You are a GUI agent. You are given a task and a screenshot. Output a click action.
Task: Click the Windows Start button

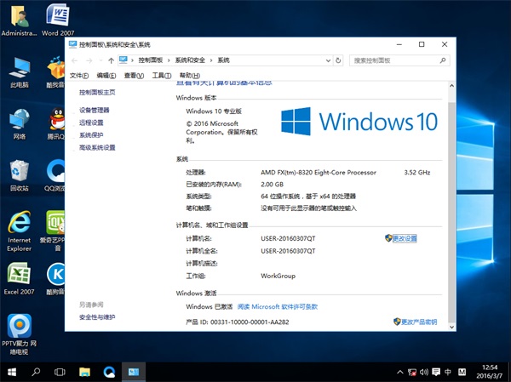point(11,373)
